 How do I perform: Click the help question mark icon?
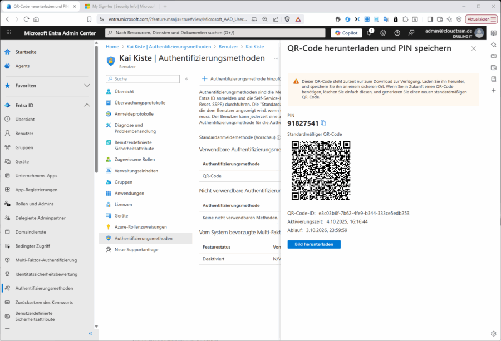(x=397, y=33)
